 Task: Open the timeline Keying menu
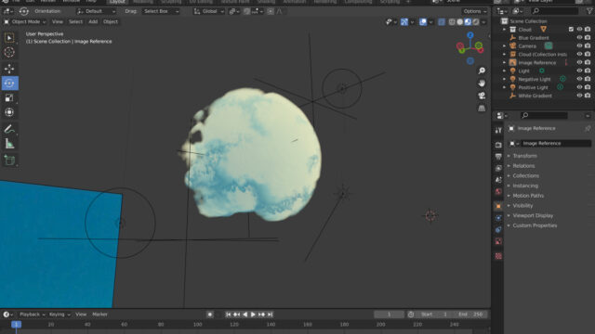pyautogui.click(x=59, y=315)
